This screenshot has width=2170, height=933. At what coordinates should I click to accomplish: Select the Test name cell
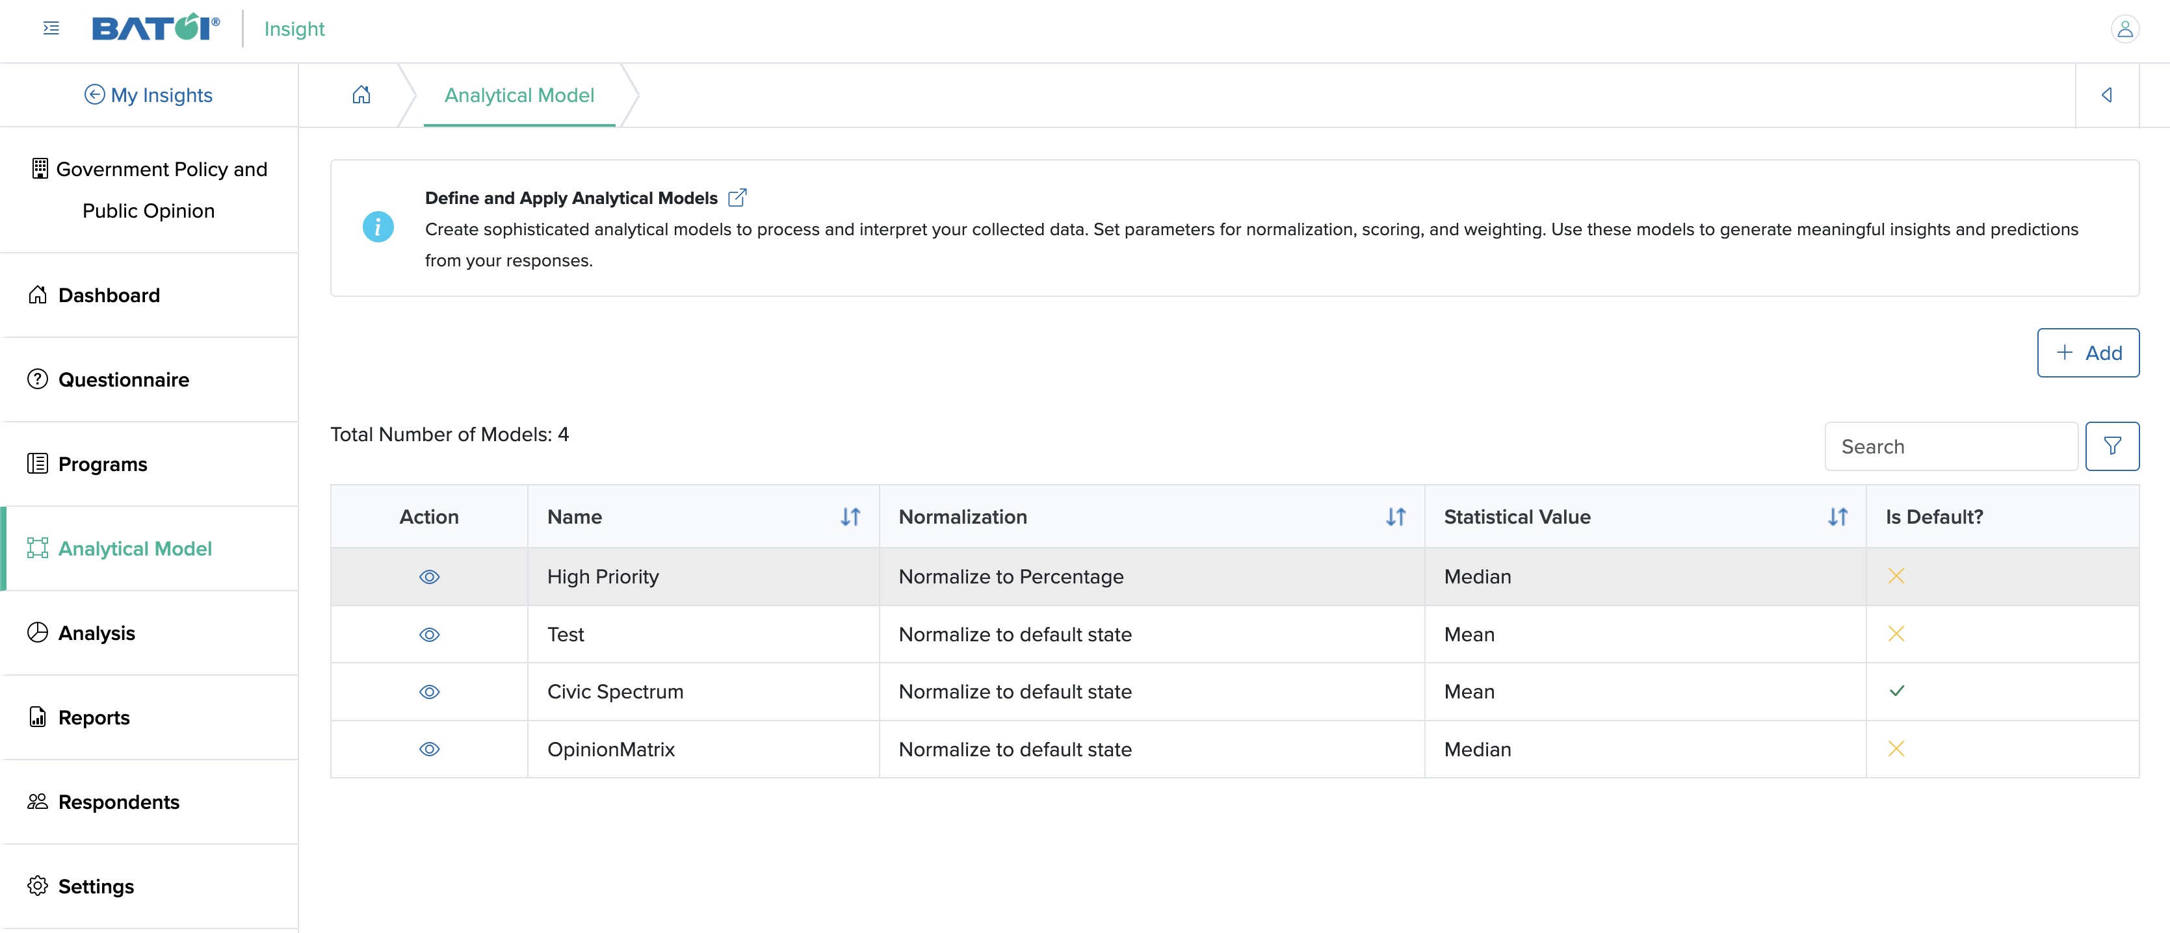click(x=703, y=635)
